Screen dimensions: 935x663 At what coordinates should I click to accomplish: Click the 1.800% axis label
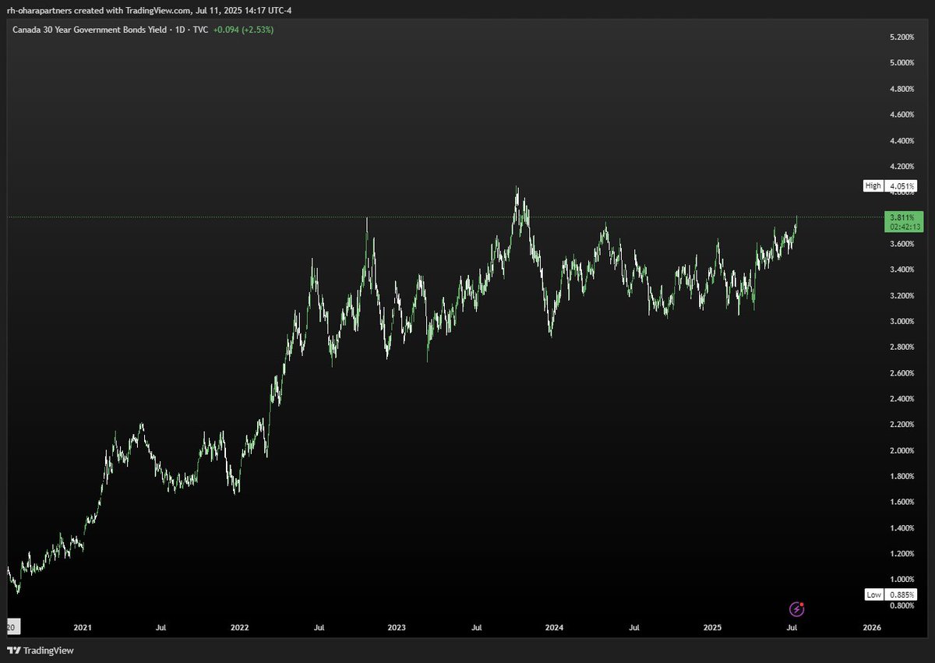(901, 477)
